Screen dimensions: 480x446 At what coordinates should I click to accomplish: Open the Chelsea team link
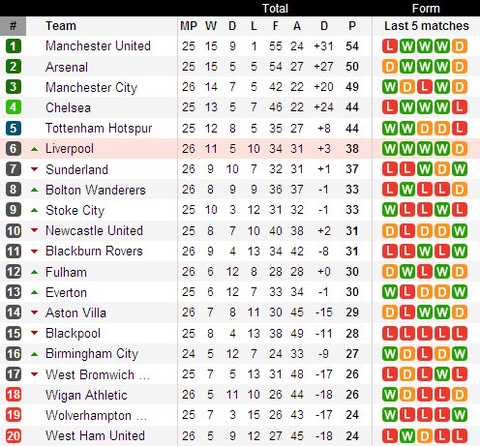pos(68,107)
